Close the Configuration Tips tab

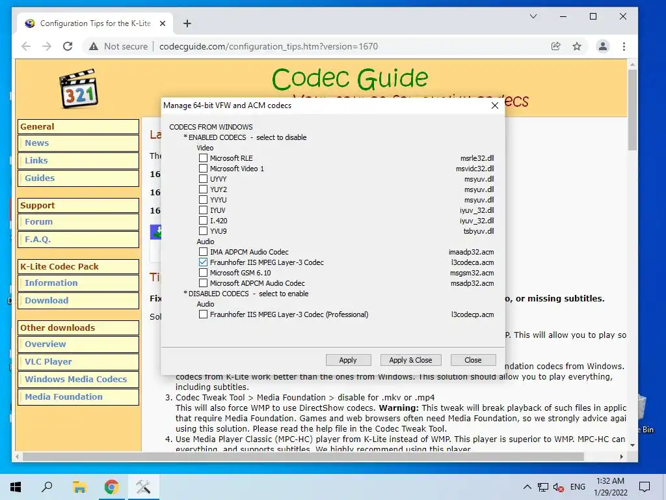coord(162,23)
